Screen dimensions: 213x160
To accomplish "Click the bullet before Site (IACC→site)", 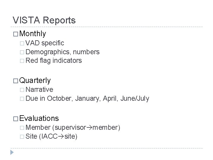I will 22,137.
